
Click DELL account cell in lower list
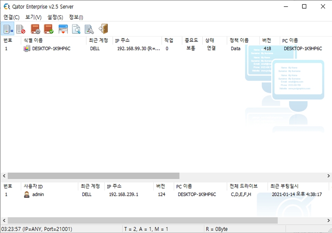tap(87, 194)
